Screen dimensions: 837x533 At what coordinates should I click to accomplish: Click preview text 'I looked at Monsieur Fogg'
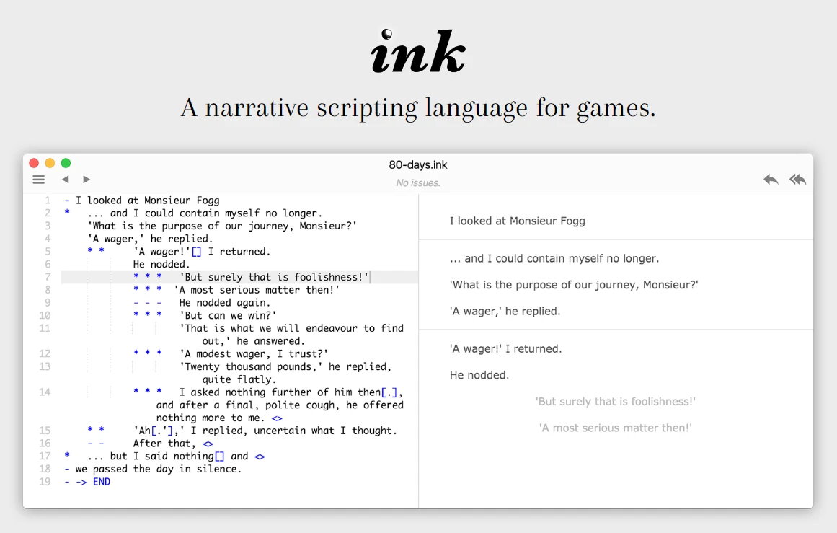517,221
